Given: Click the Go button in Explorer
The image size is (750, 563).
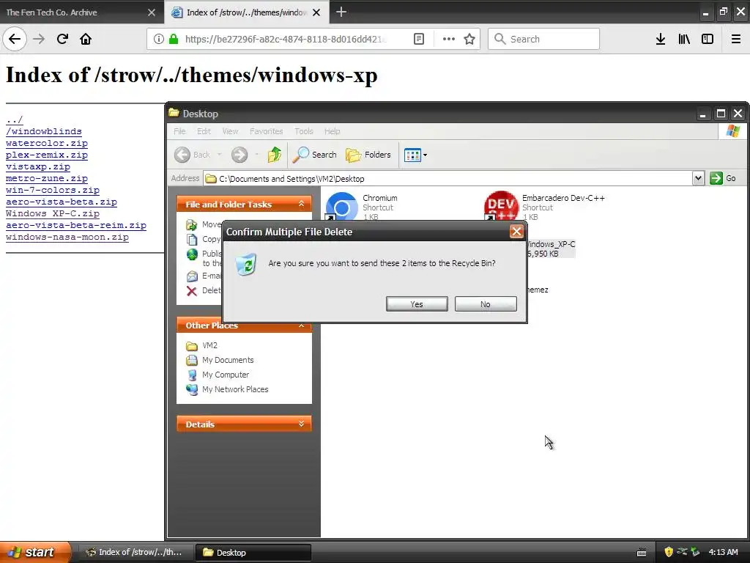Looking at the screenshot, I should [x=723, y=178].
